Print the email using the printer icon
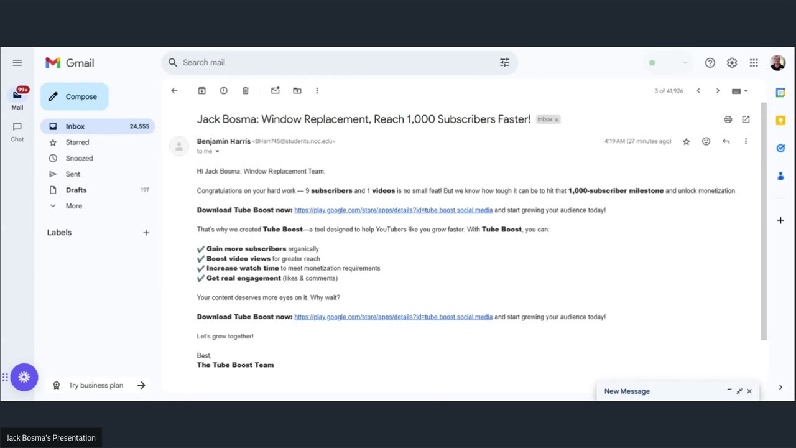Image resolution: width=796 pixels, height=448 pixels. (x=728, y=119)
